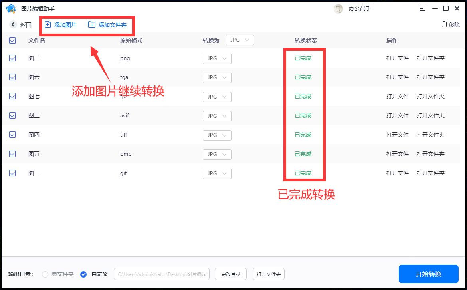Click the user avatar icon
Viewport: 467px width, 290px height.
tap(338, 8)
